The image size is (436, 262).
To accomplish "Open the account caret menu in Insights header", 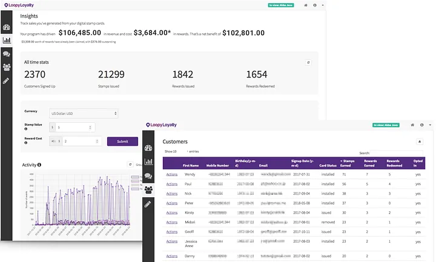I will coord(323,5).
